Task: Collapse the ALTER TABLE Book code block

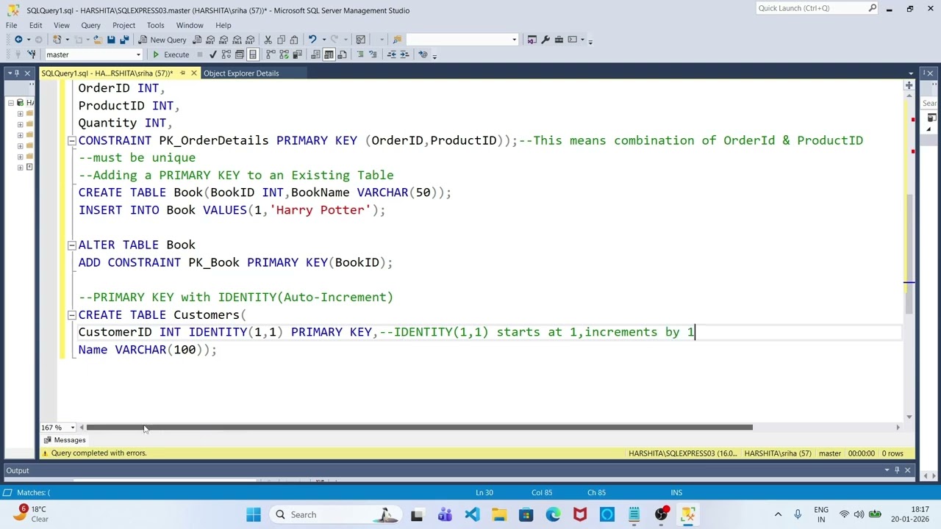Action: (x=71, y=245)
